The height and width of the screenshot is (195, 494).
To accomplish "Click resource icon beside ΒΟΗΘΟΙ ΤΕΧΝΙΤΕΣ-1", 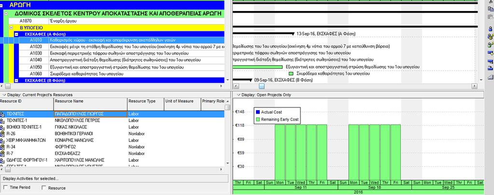I will click(2, 127).
